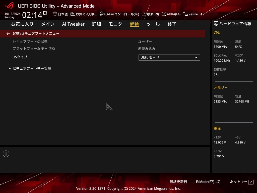Viewport: 257px width, 193px height.
Task: Click Vコア 1.456 V value
Action: point(240,61)
